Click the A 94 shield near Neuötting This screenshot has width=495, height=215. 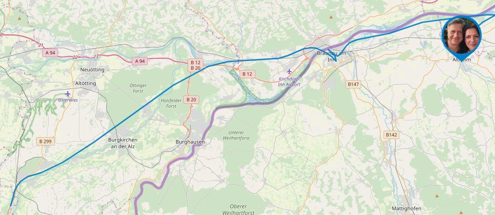[x=50, y=52]
